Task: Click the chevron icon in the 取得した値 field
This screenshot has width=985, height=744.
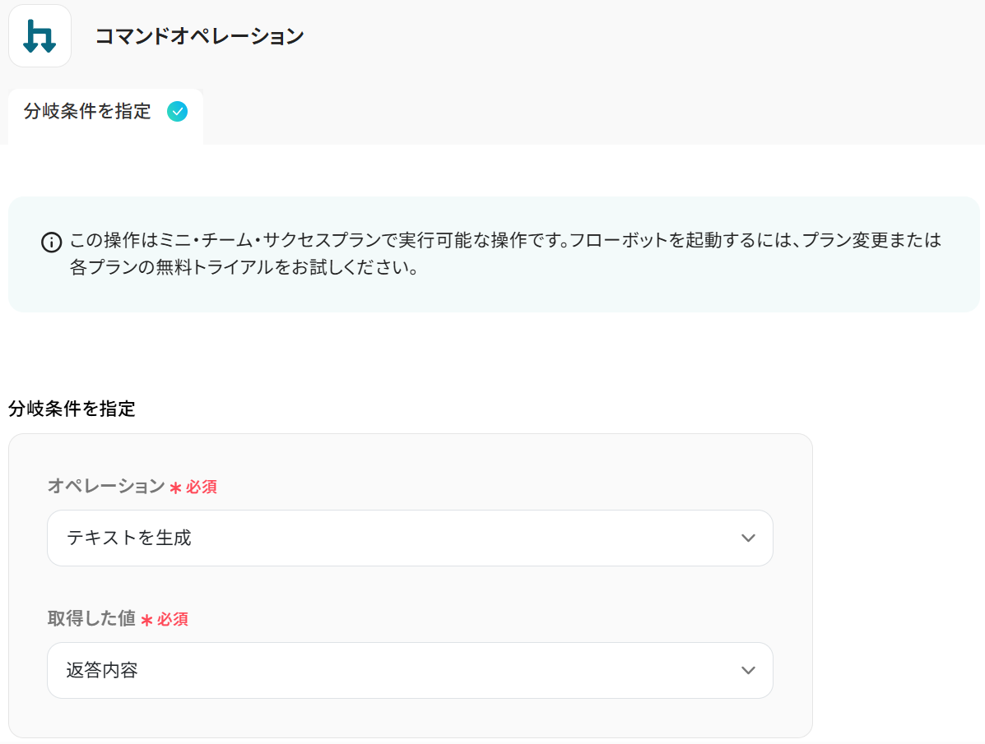Action: [x=748, y=671]
